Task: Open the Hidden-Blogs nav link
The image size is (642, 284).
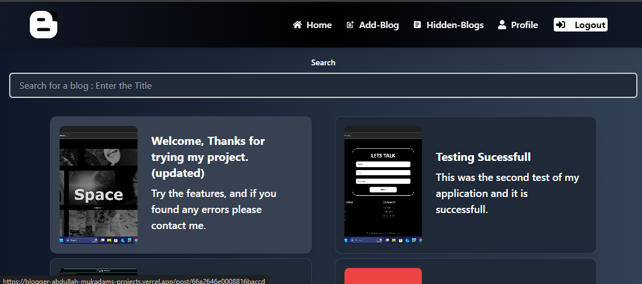Action: tap(455, 25)
